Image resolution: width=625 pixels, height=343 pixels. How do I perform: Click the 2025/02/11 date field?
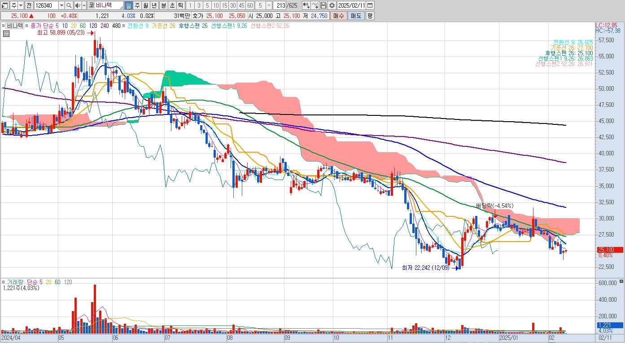coord(352,5)
